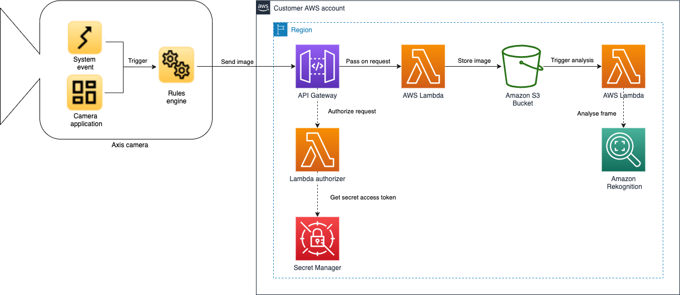The height and width of the screenshot is (295, 680).
Task: Click the 'Camera application' caption
Action: tap(85, 120)
